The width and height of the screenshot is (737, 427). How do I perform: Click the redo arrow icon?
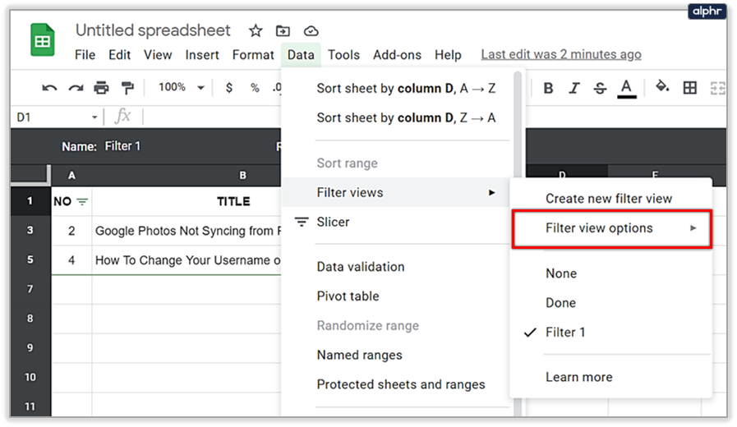point(76,88)
